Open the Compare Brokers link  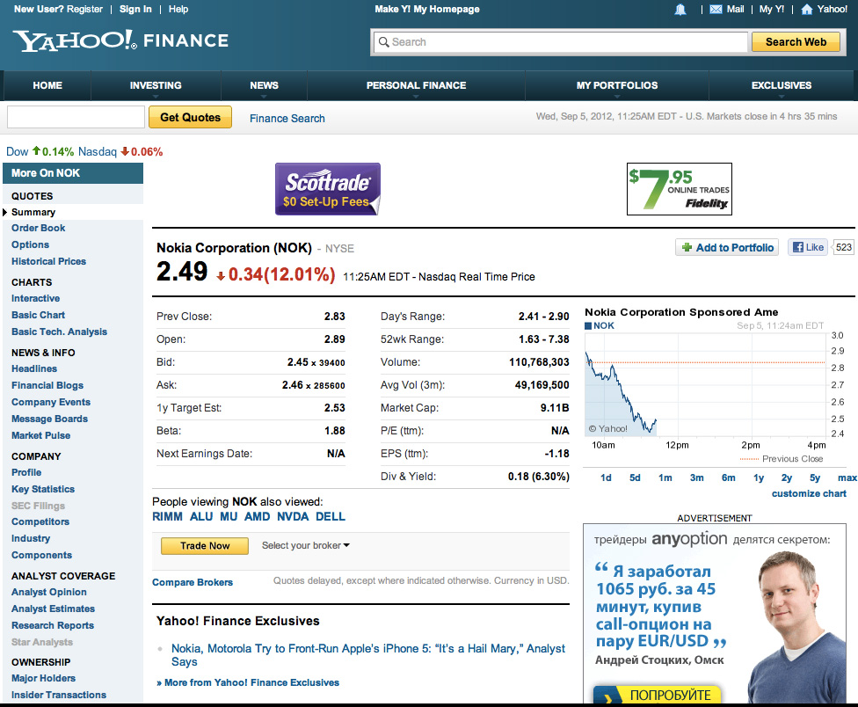193,582
